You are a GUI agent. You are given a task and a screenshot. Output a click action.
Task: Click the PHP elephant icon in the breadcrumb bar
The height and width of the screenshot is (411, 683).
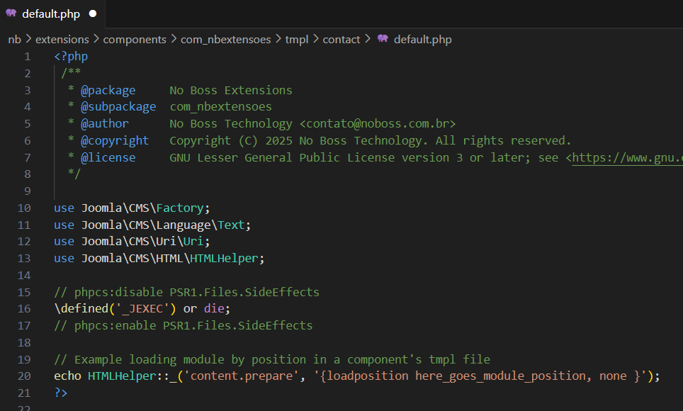pyautogui.click(x=383, y=39)
